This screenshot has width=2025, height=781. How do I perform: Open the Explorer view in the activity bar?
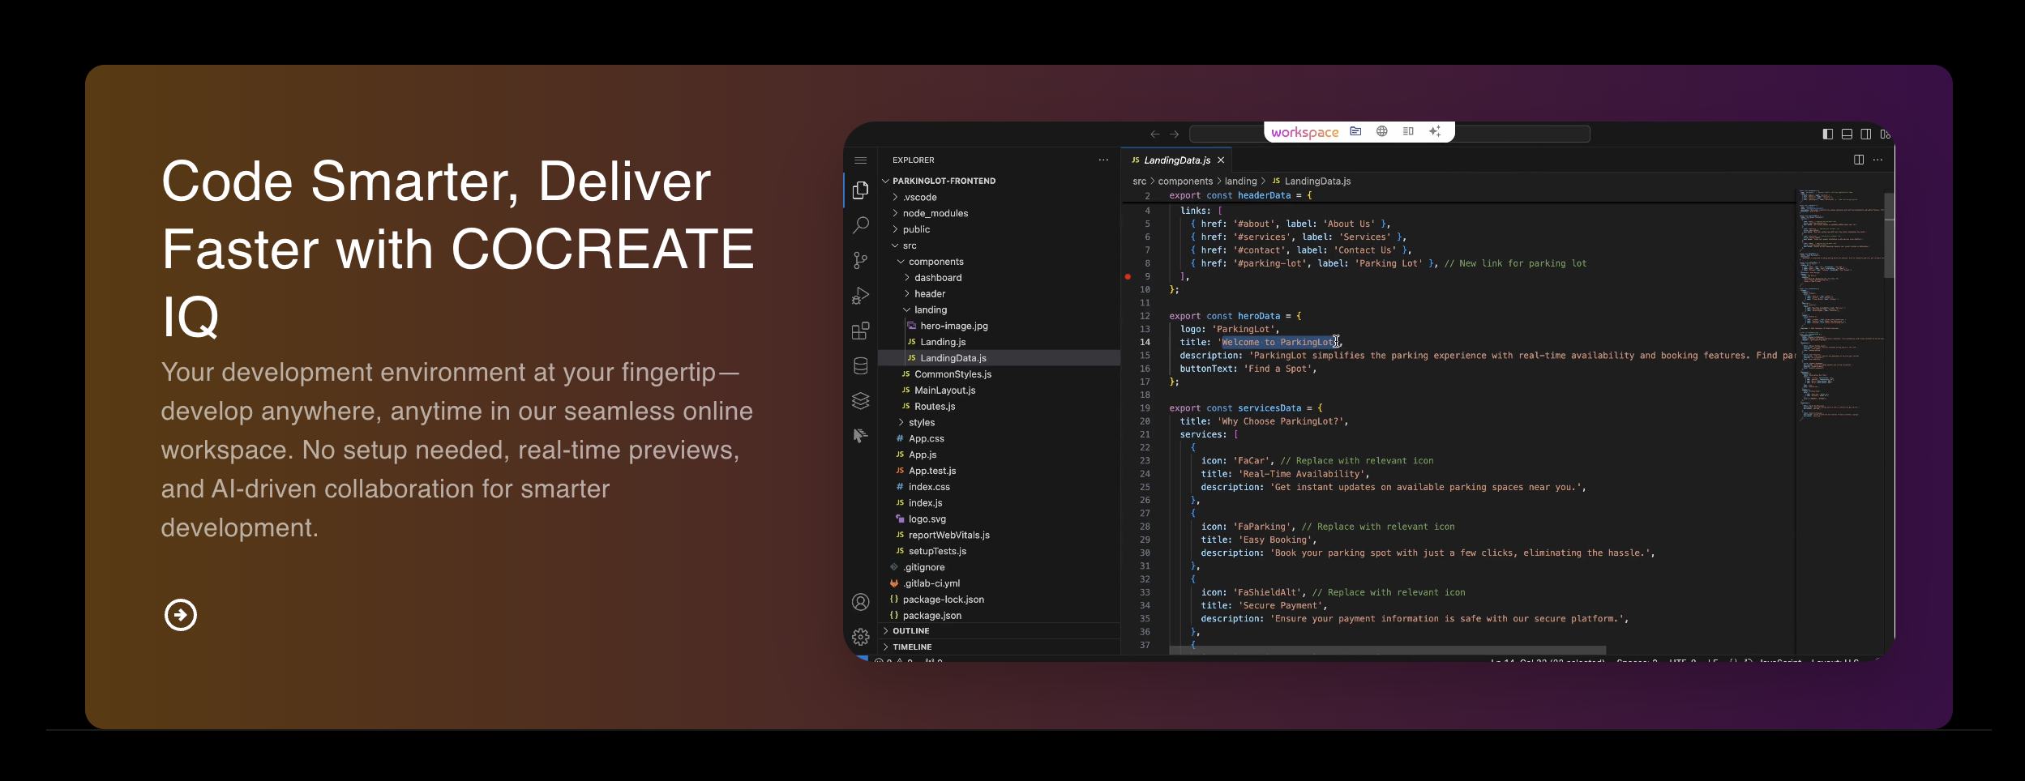point(861,190)
